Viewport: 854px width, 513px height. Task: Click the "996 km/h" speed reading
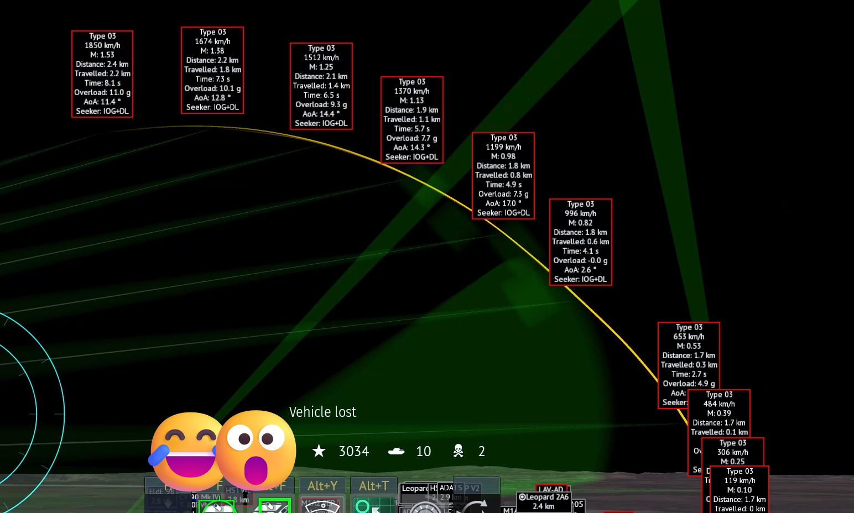coord(581,213)
